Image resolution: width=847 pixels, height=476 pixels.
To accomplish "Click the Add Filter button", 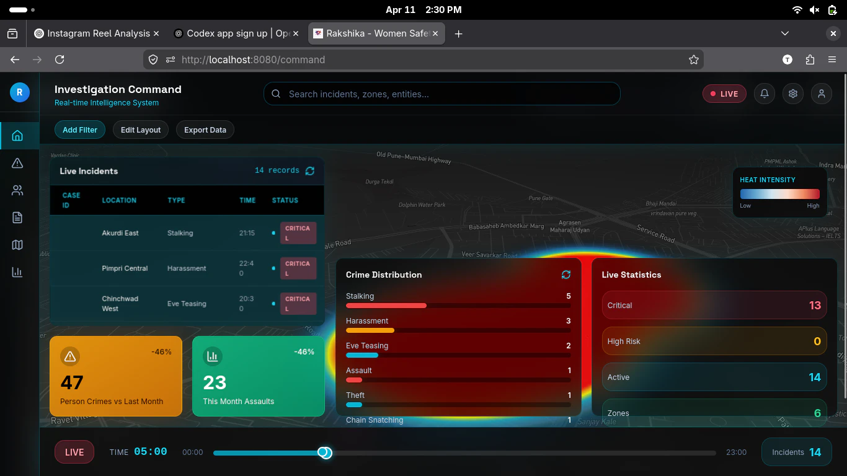I will click(x=80, y=130).
